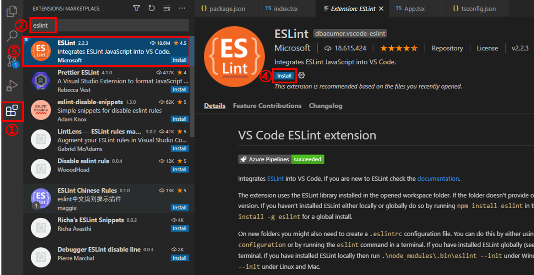
Task: Click the v2.2.3 version label
Action: point(520,48)
